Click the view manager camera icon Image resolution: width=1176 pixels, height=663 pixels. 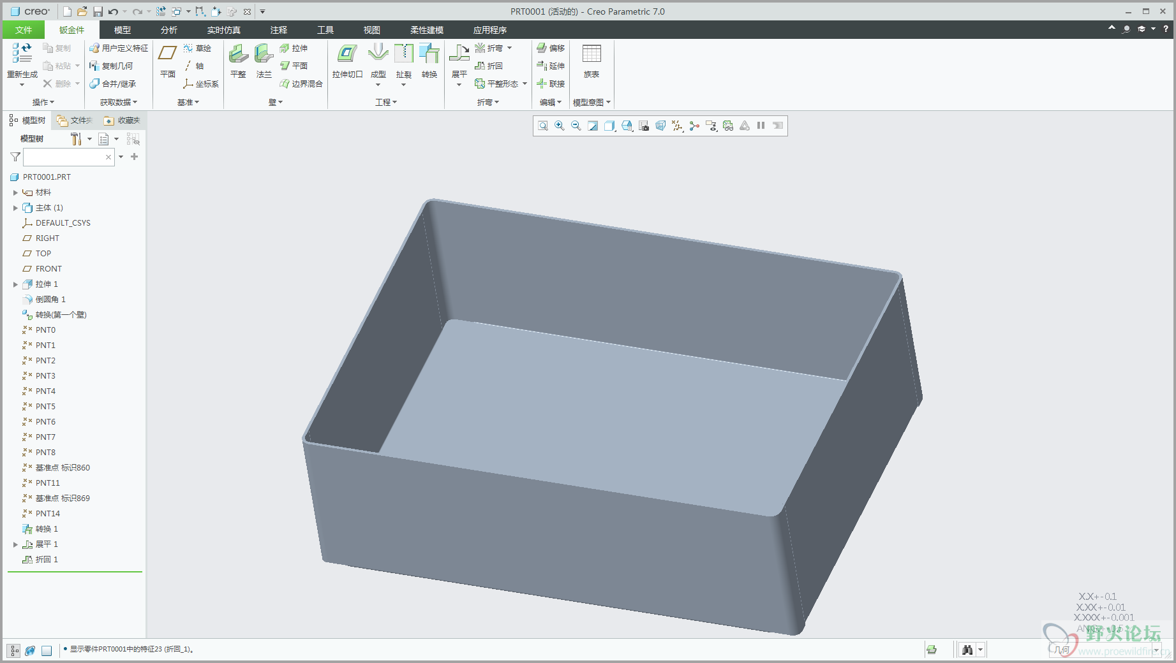click(644, 126)
